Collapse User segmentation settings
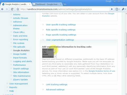Viewport: 127px width, 95px height. pos(60,40)
